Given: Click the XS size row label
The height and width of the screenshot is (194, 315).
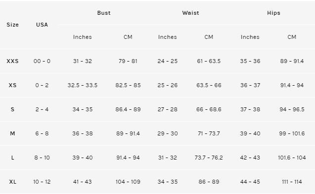Looking at the screenshot, I should (12, 85).
